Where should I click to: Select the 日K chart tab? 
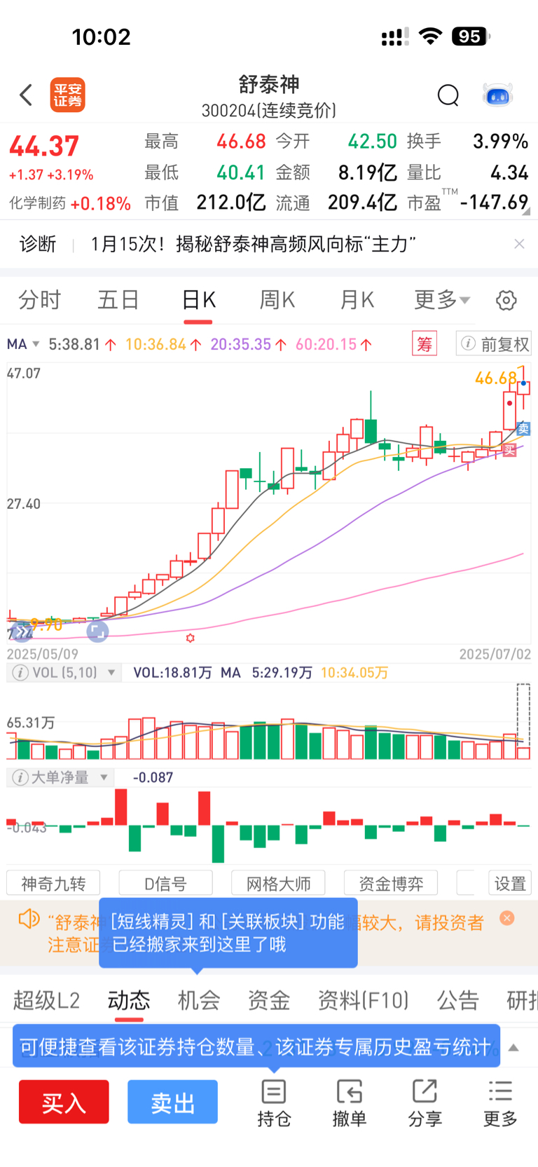tap(198, 300)
